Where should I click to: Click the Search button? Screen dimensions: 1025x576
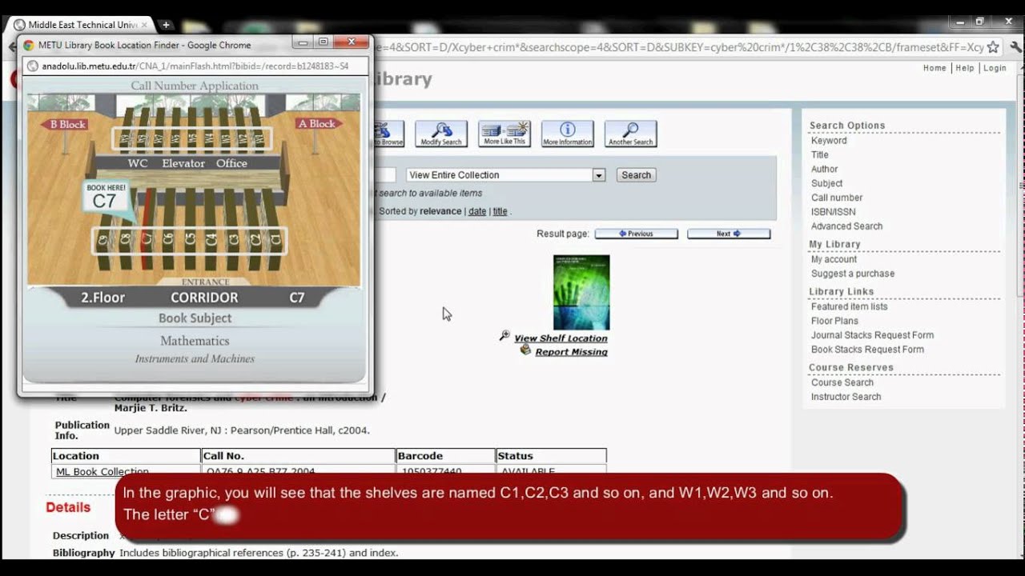(637, 175)
